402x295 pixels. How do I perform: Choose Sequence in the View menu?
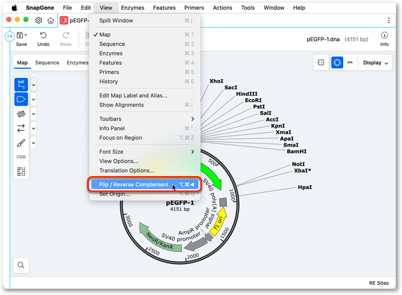pyautogui.click(x=145, y=44)
